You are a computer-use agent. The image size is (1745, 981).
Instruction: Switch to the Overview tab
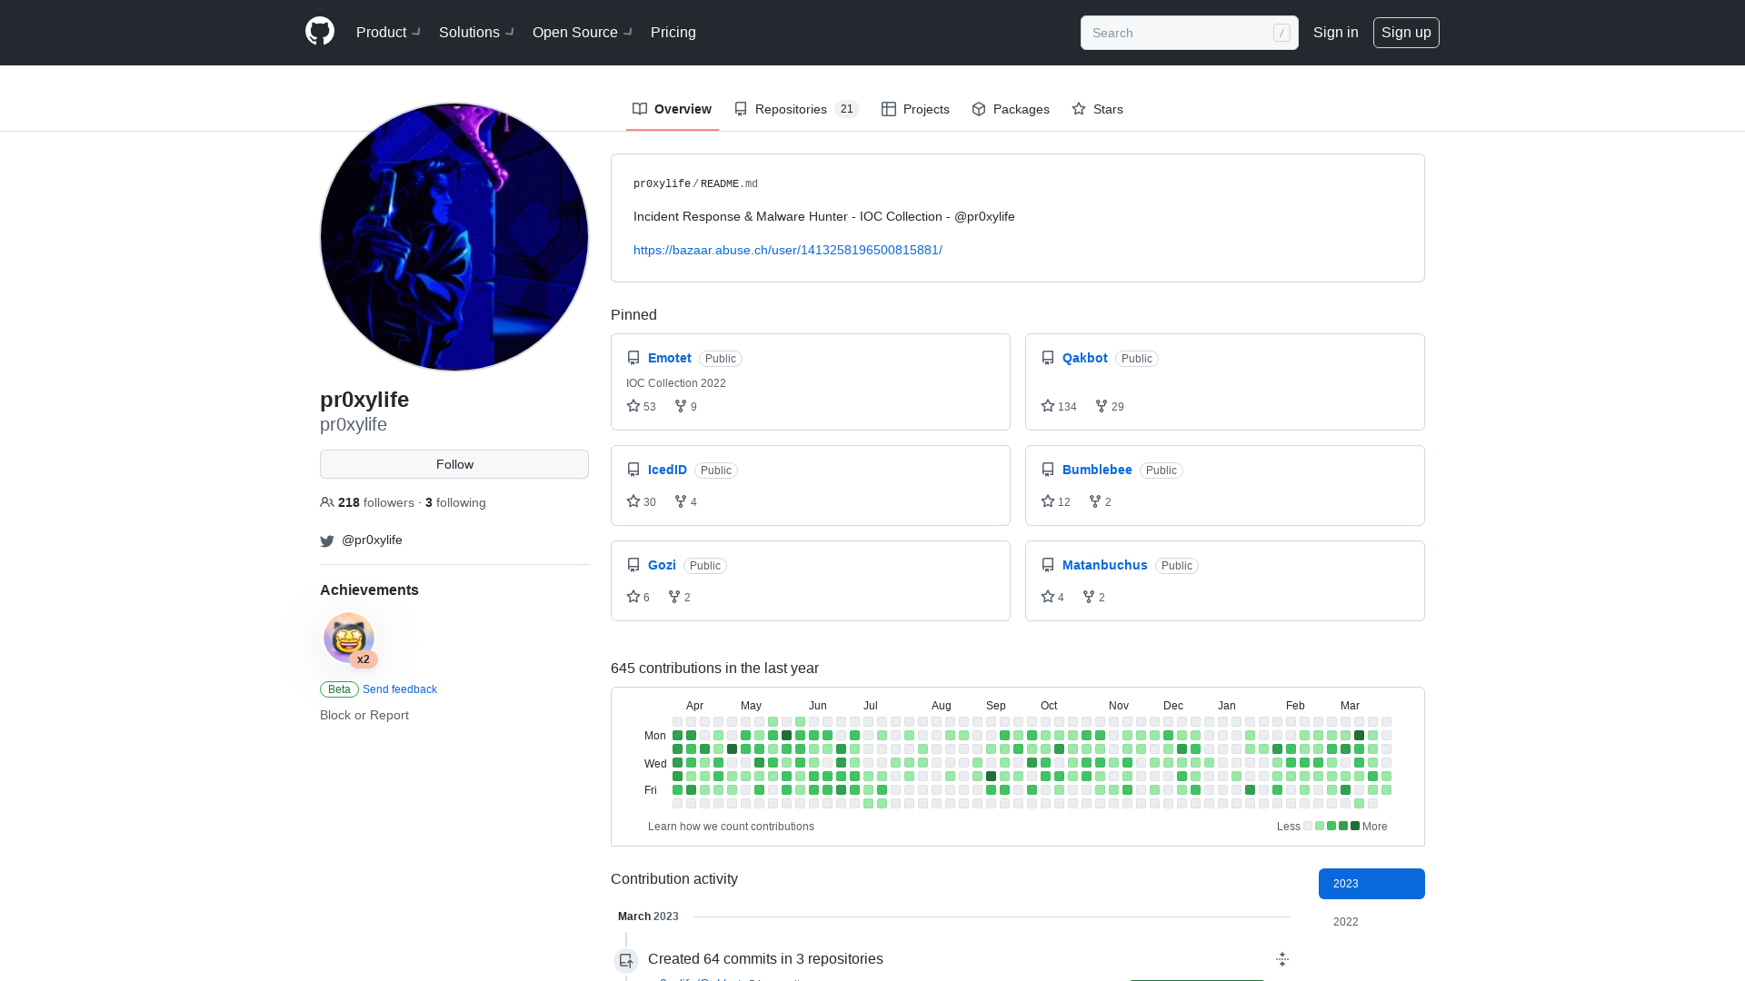coord(672,109)
